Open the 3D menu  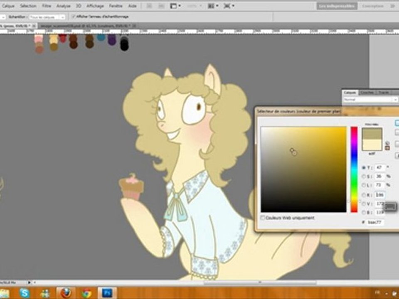click(x=79, y=6)
